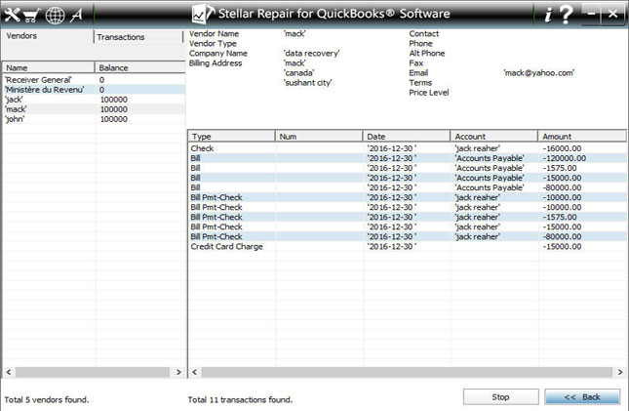Viewport: 629px width, 411px height.
Task: Click transactions scrollbar left arrow
Action: coord(195,372)
